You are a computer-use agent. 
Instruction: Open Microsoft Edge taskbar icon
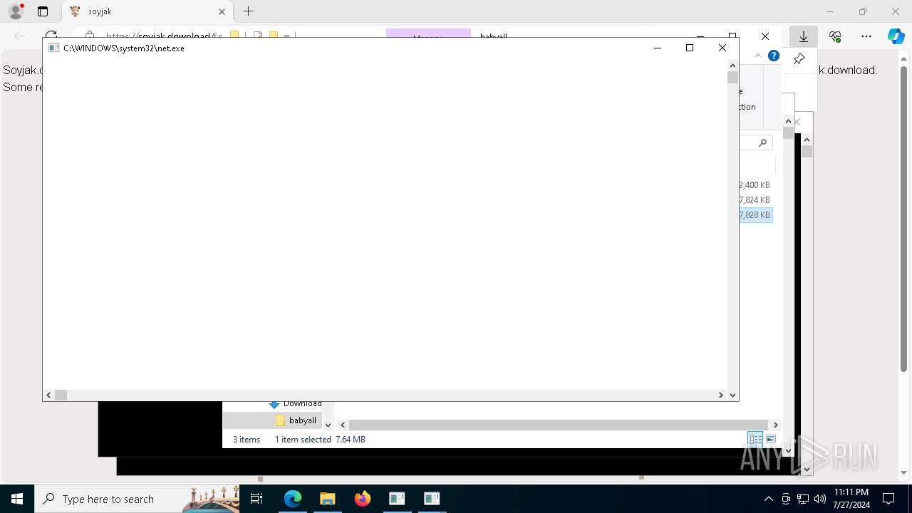pyautogui.click(x=293, y=499)
